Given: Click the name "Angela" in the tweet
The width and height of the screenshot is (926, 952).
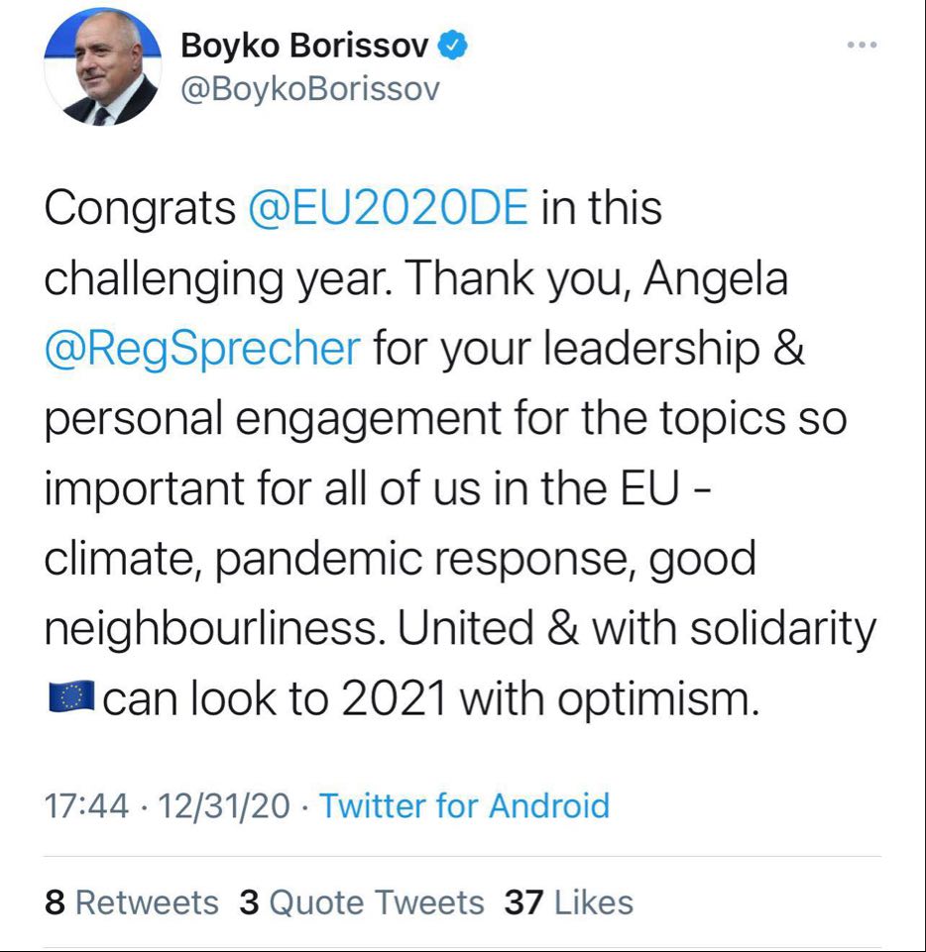Looking at the screenshot, I should pos(716,280).
